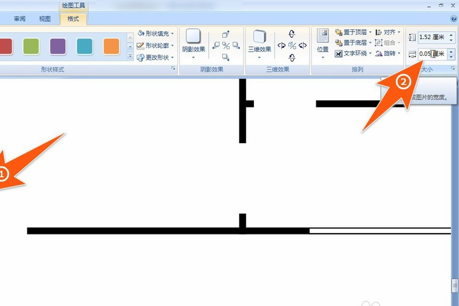Click the shape width field showing 0.05 厘米

coord(432,54)
